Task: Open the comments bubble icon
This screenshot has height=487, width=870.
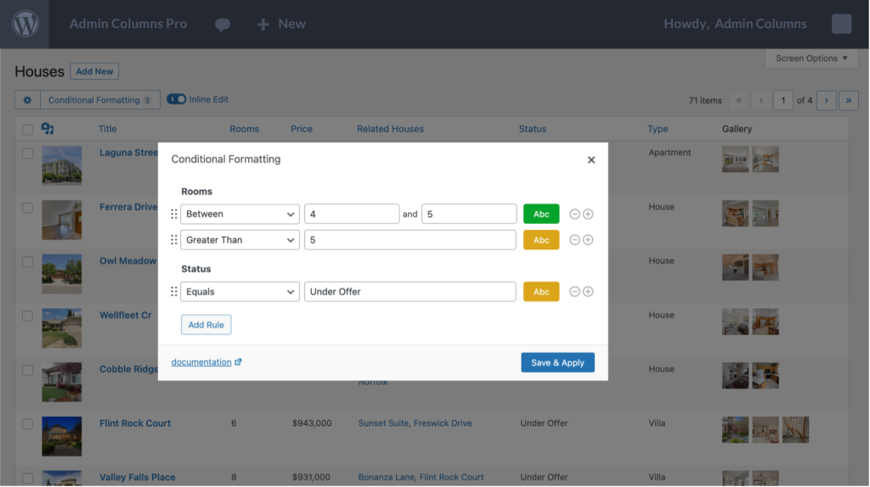Action: pos(223,25)
